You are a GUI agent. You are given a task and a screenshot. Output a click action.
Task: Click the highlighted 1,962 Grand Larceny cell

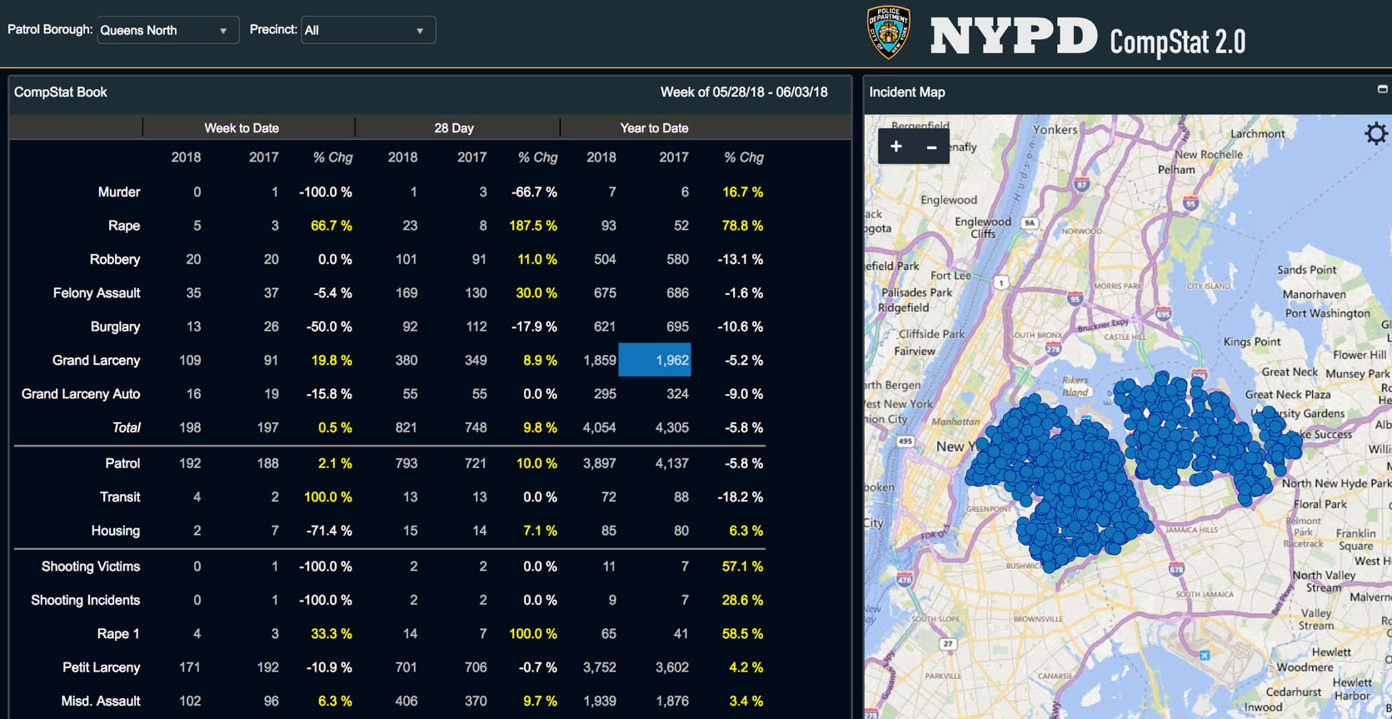click(x=654, y=359)
